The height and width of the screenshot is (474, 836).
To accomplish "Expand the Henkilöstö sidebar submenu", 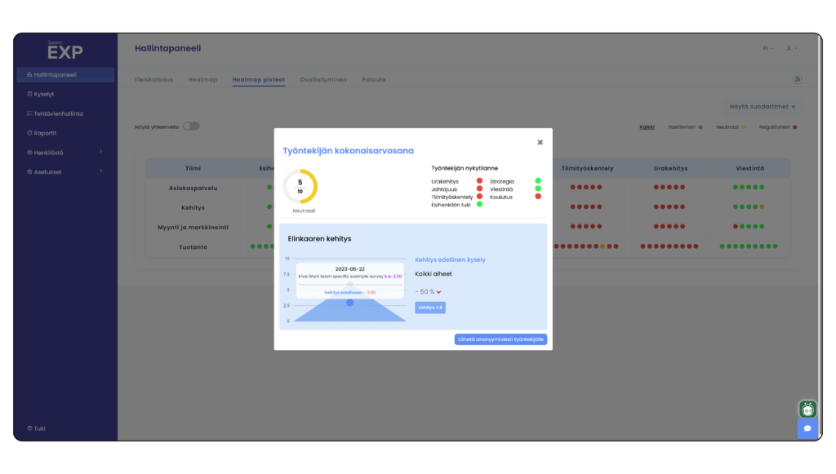I will [x=101, y=152].
